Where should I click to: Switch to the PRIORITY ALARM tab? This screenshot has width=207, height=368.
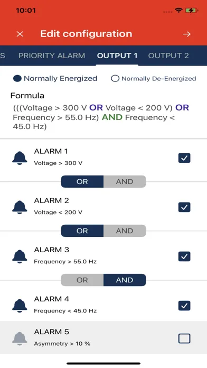pyautogui.click(x=52, y=56)
